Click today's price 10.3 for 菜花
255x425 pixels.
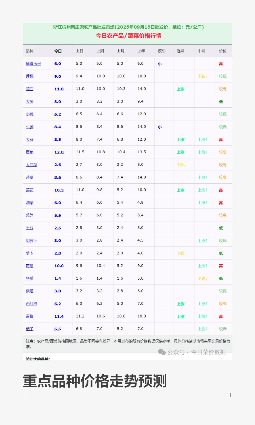coord(59,190)
